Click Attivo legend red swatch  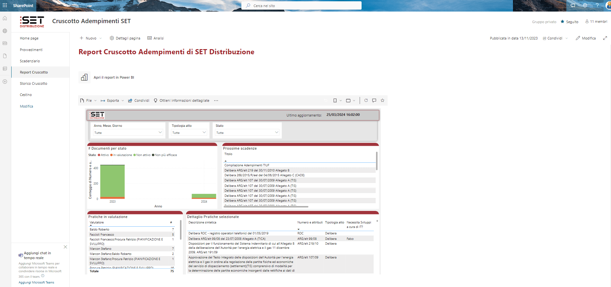(x=99, y=155)
